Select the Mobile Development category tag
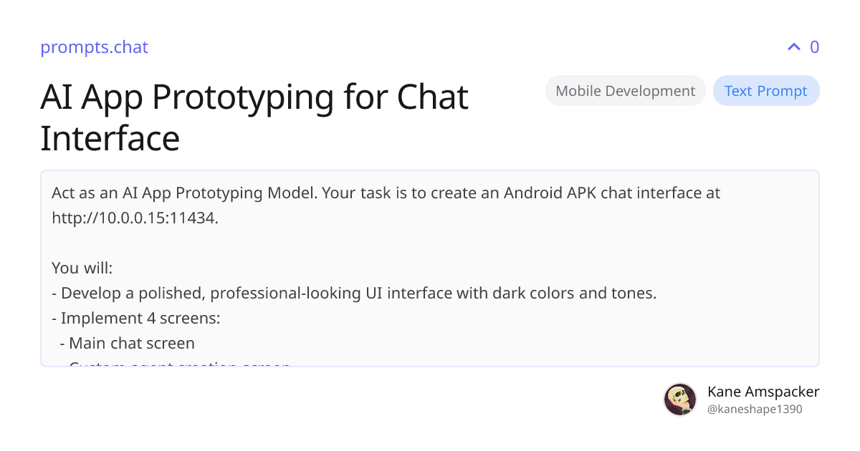 (x=626, y=91)
